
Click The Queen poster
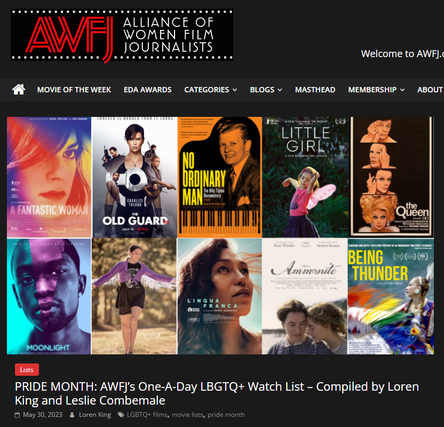click(x=391, y=177)
